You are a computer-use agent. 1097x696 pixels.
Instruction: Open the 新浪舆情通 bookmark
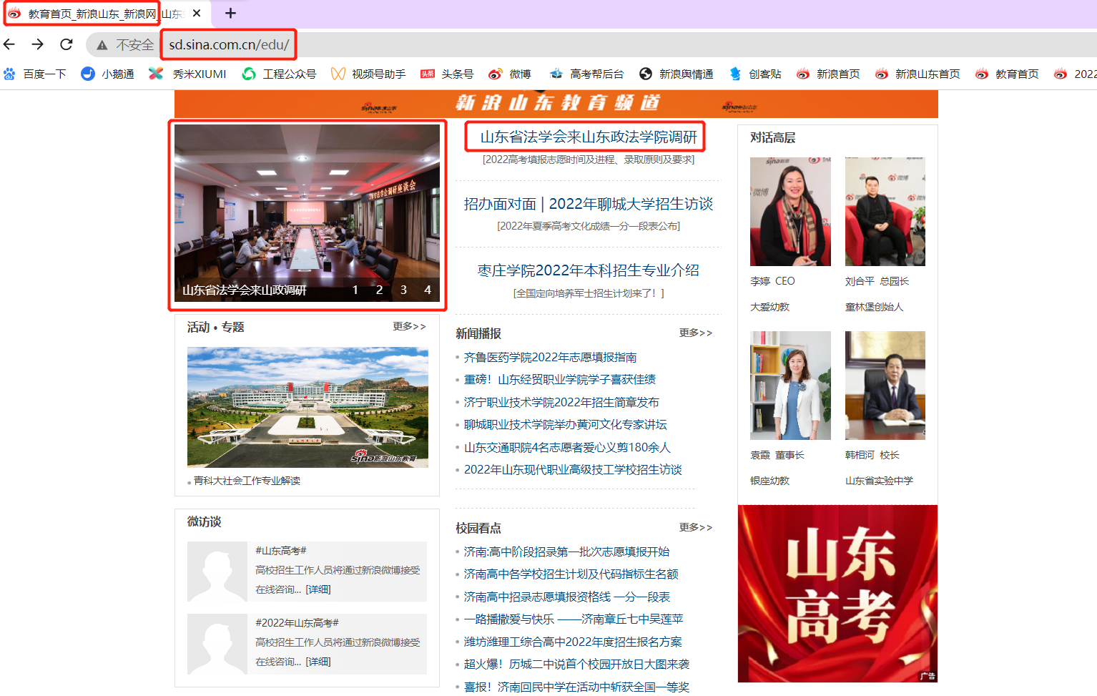676,74
